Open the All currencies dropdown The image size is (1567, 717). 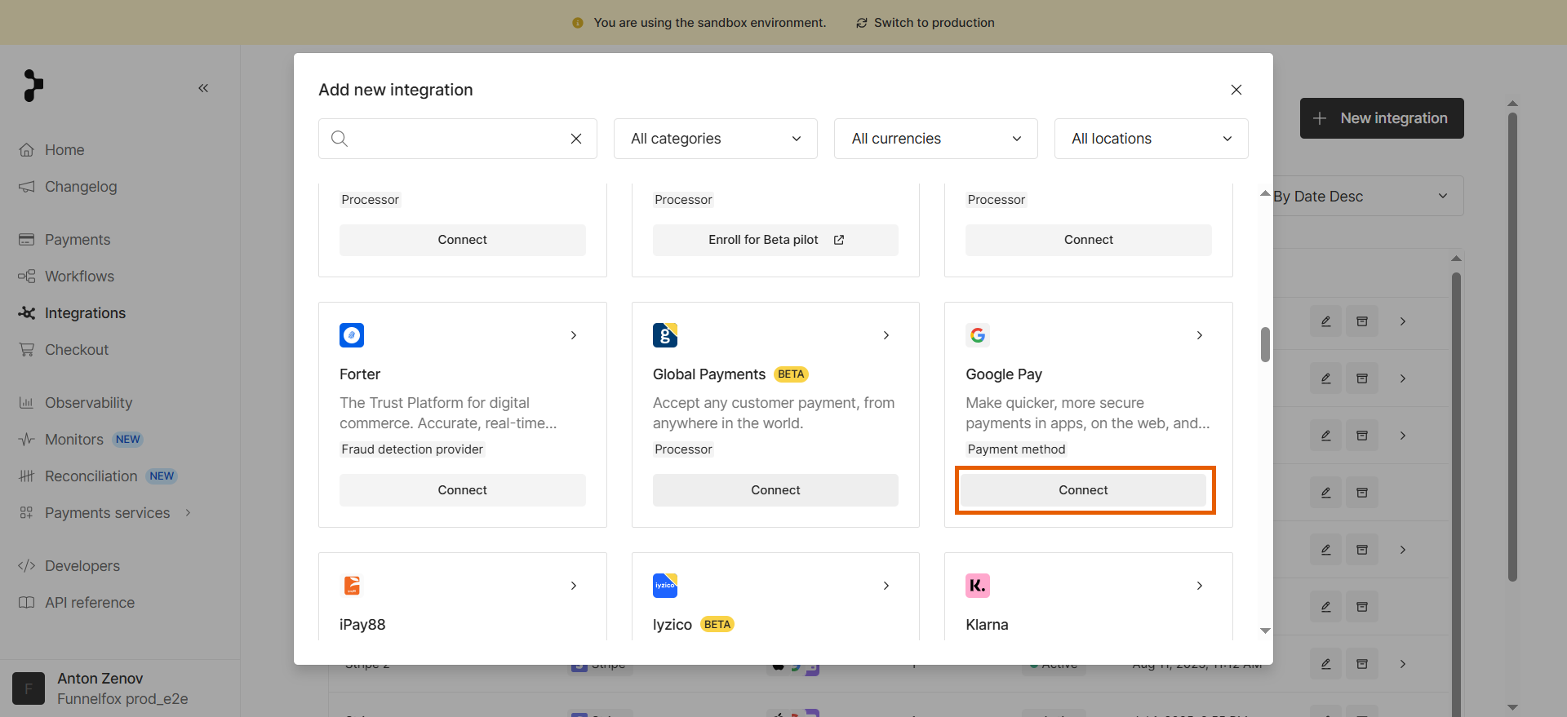tap(936, 139)
